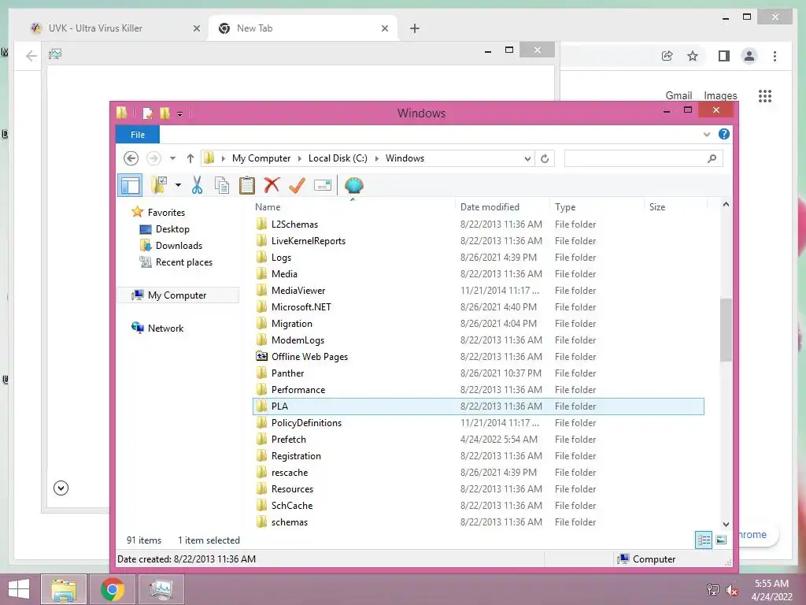This screenshot has width=806, height=605.
Task: Go up one folder level arrow
Action: (190, 158)
